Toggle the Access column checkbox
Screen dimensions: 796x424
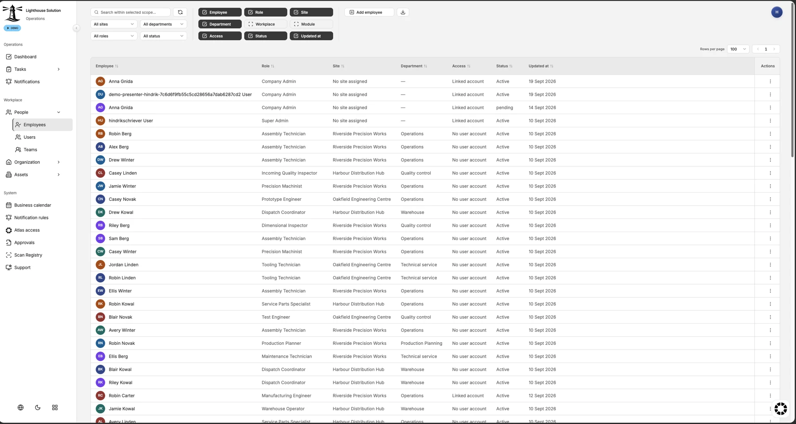point(220,36)
